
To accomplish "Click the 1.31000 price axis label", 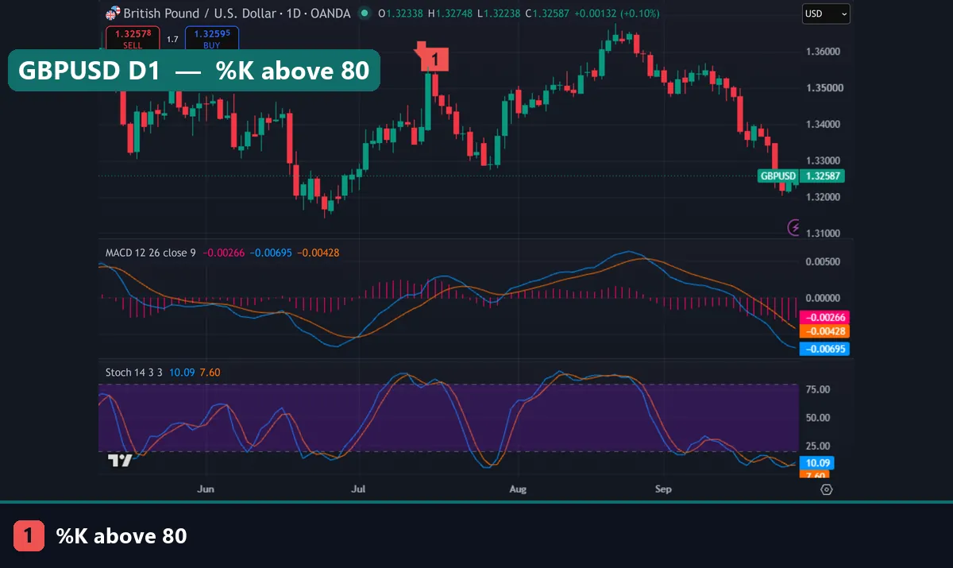I will 822,234.
